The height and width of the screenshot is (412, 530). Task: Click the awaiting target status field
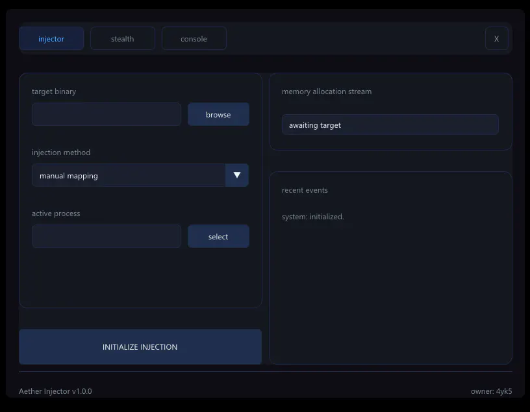click(x=390, y=125)
